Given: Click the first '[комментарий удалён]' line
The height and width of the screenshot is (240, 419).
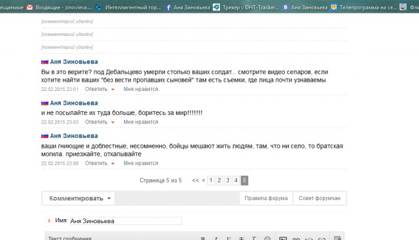Looking at the screenshot, I should coord(67,22).
